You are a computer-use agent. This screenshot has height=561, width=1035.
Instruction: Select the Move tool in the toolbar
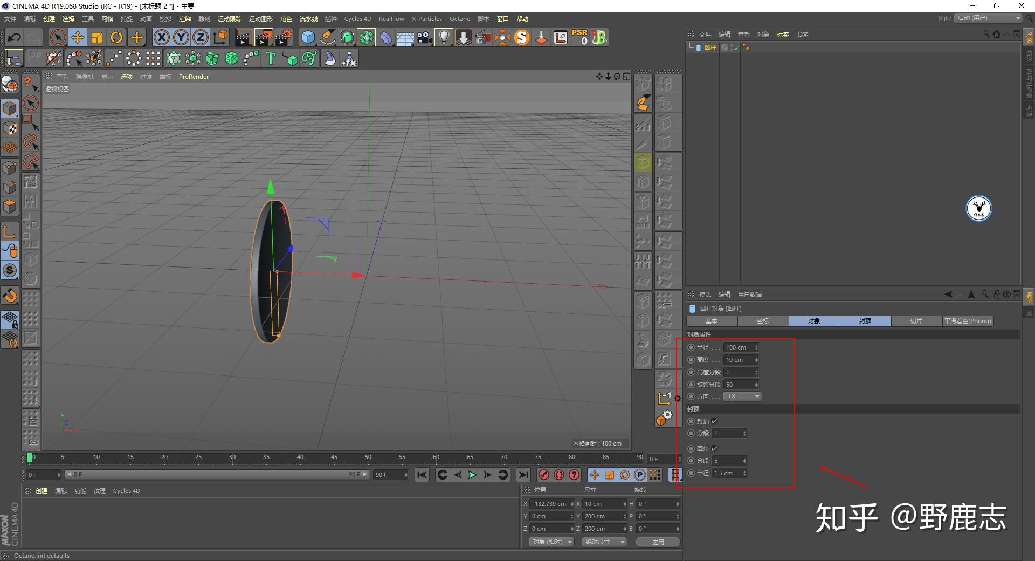(x=78, y=37)
